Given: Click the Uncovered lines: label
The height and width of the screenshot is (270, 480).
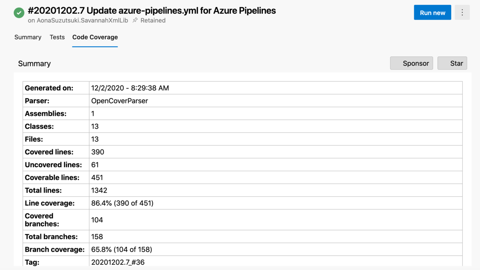Looking at the screenshot, I should [53, 165].
